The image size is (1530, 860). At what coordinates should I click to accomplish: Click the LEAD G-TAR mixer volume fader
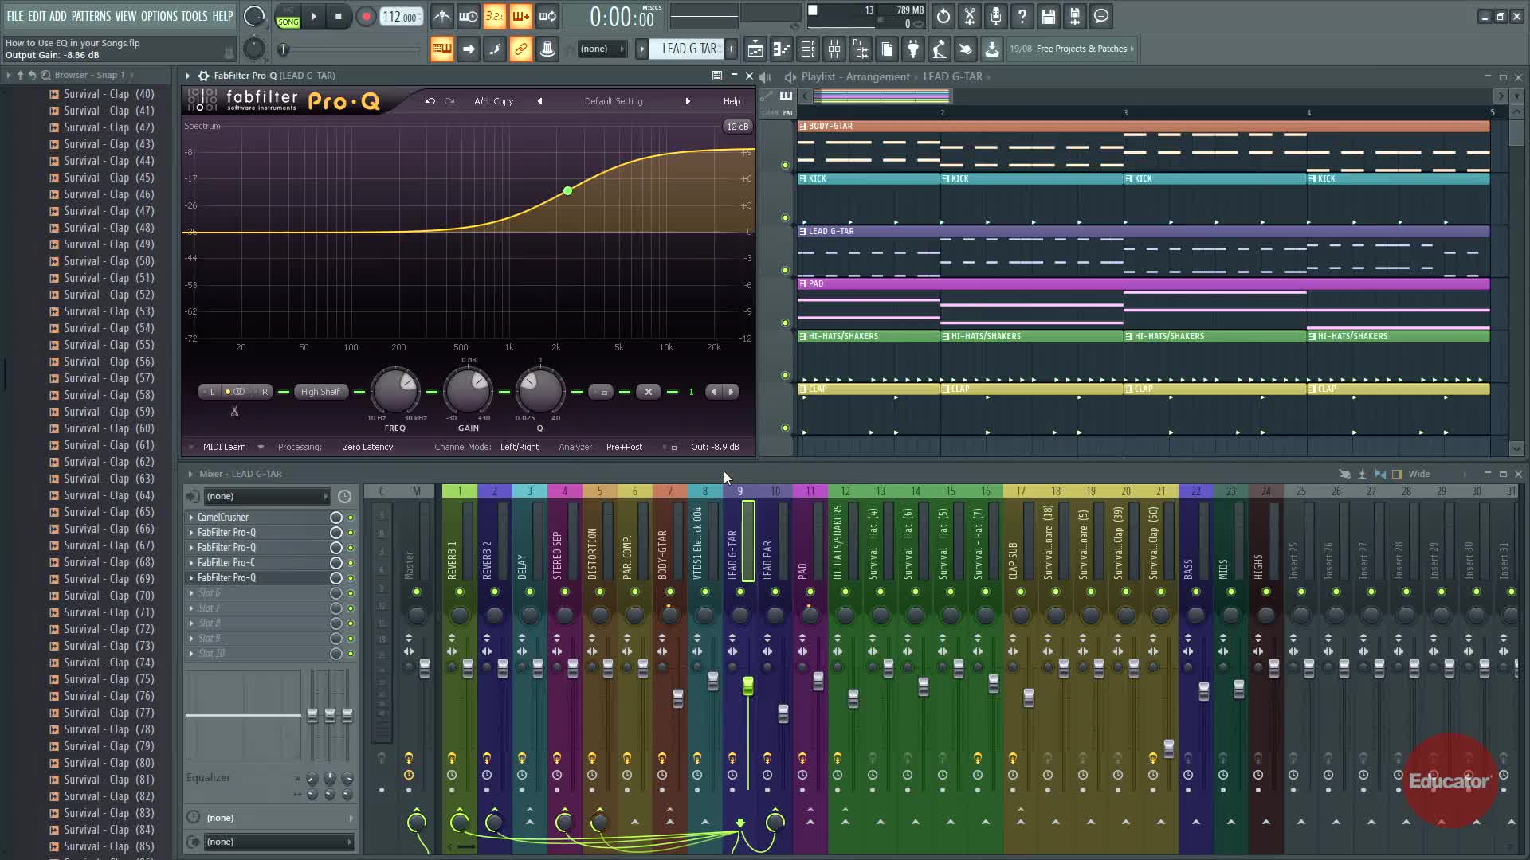pos(747,686)
